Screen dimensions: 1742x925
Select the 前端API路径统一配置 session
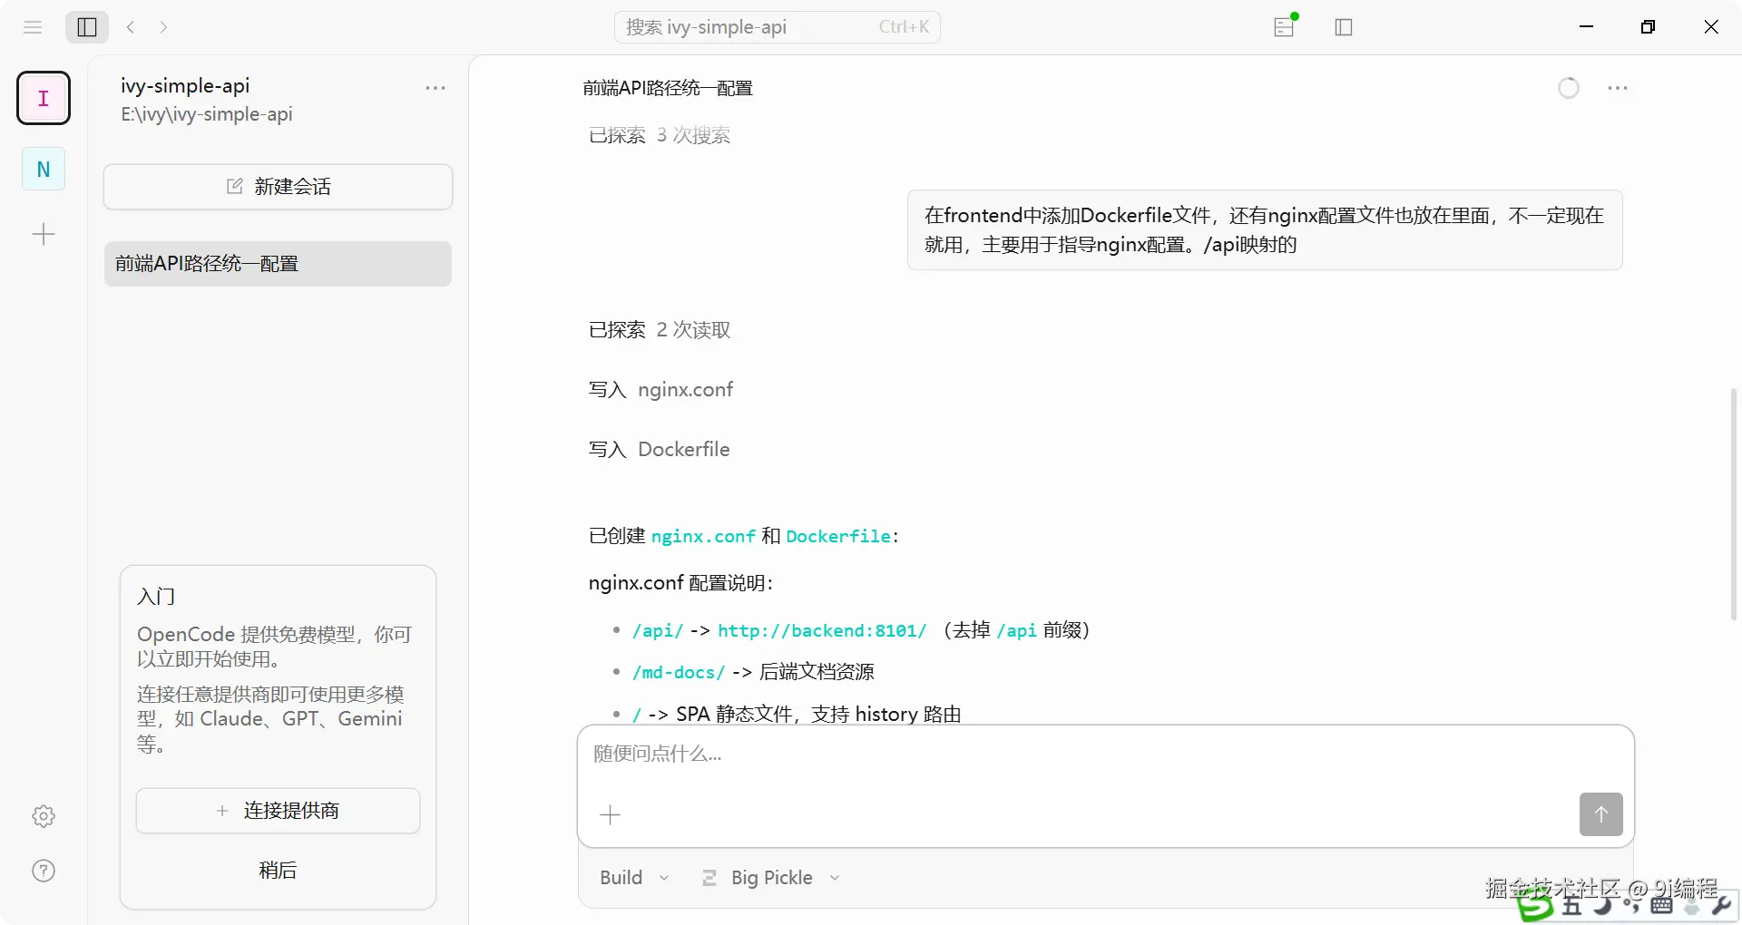click(278, 264)
